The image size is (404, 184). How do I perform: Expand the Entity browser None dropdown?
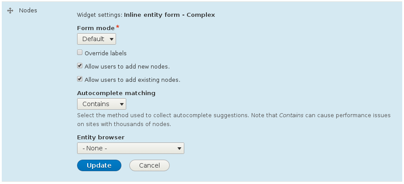[x=131, y=148]
